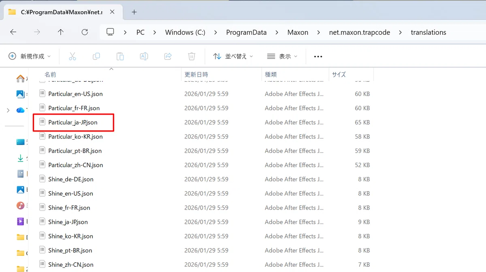Image resolution: width=486 pixels, height=272 pixels.
Task: Go up one folder level arrow
Action: pyautogui.click(x=61, y=32)
